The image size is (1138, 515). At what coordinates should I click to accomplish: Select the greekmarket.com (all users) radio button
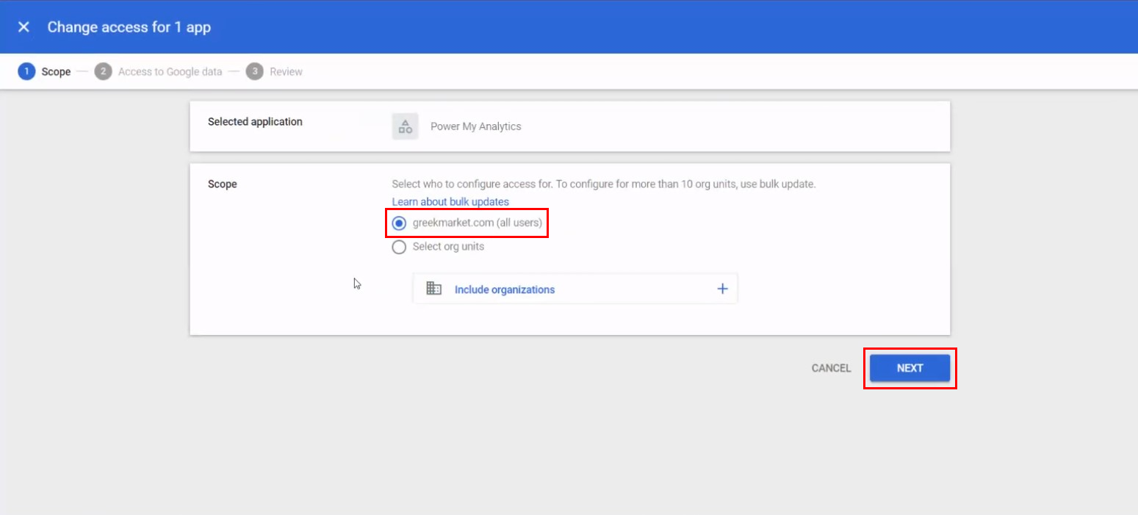coord(399,223)
